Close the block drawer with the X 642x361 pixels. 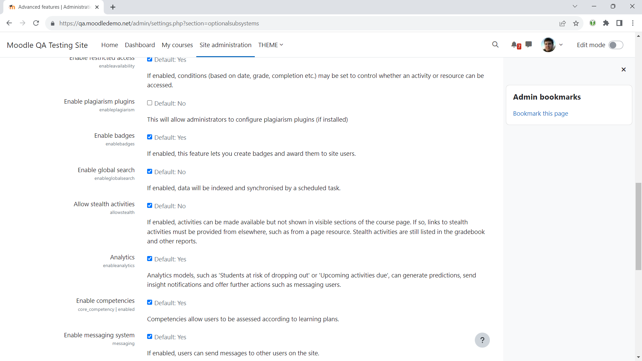[624, 70]
